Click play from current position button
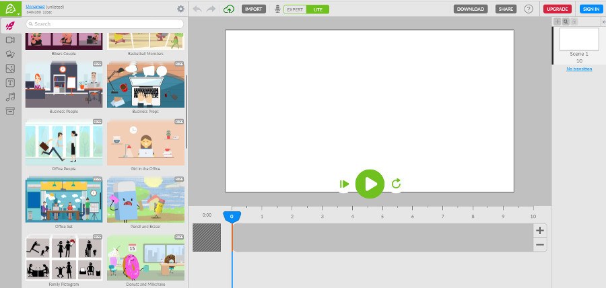 tap(344, 184)
